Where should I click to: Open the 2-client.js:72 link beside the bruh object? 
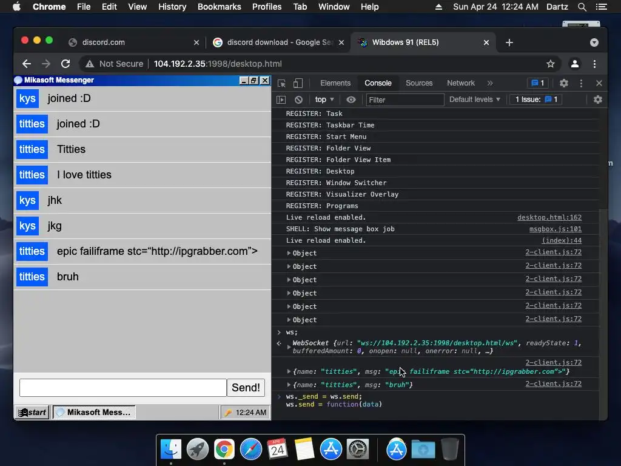553,384
